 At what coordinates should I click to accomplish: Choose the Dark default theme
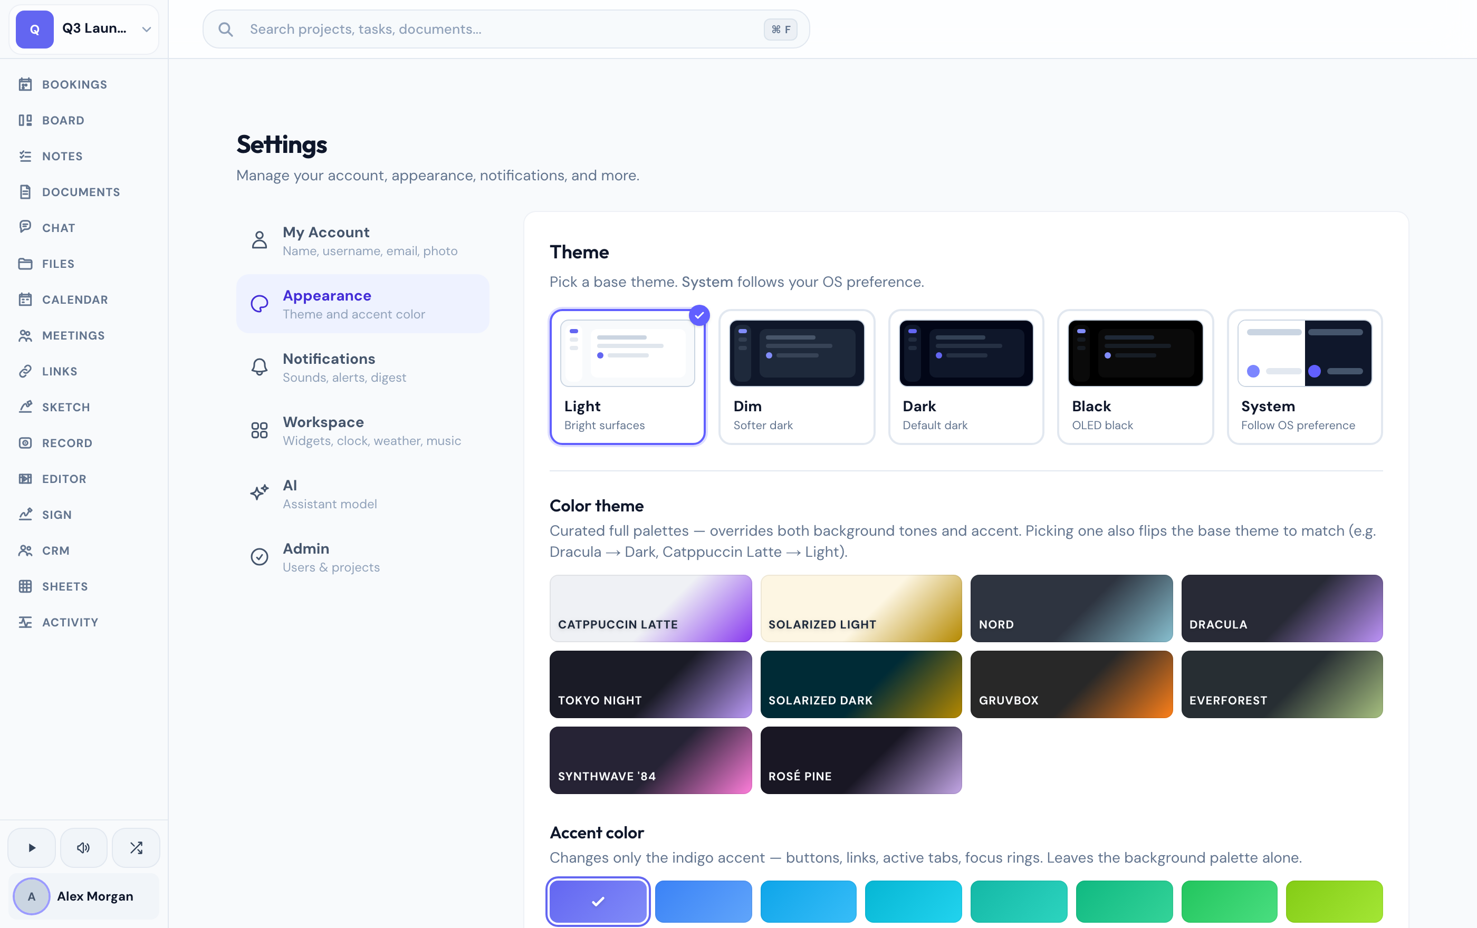[966, 376]
